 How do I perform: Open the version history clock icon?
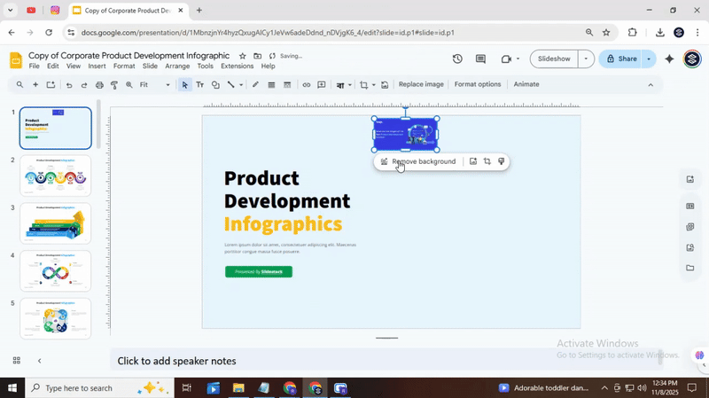[457, 59]
